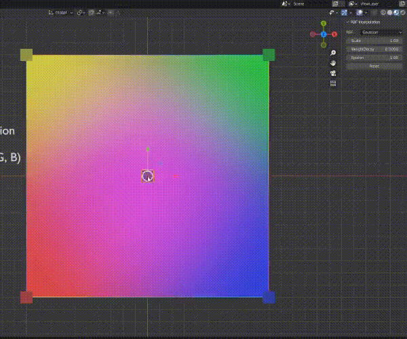
Task: Click negative Y axis on navigation gizmo
Action: 324,45
